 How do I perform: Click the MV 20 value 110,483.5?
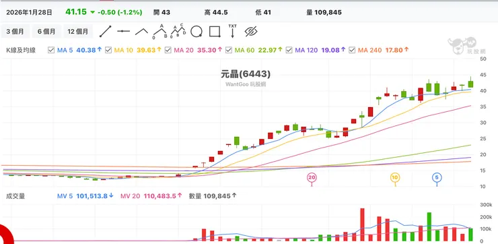(x=159, y=196)
